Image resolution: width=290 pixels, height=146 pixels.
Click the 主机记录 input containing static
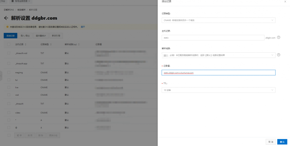tap(213, 38)
